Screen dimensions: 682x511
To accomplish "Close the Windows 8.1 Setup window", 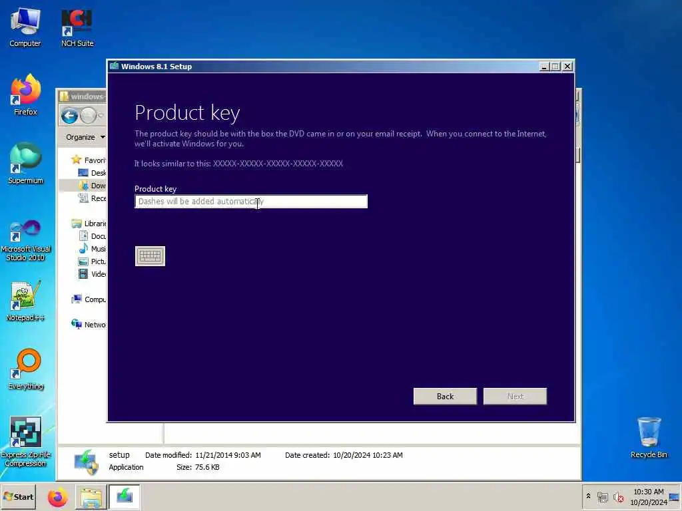I will 567,67.
